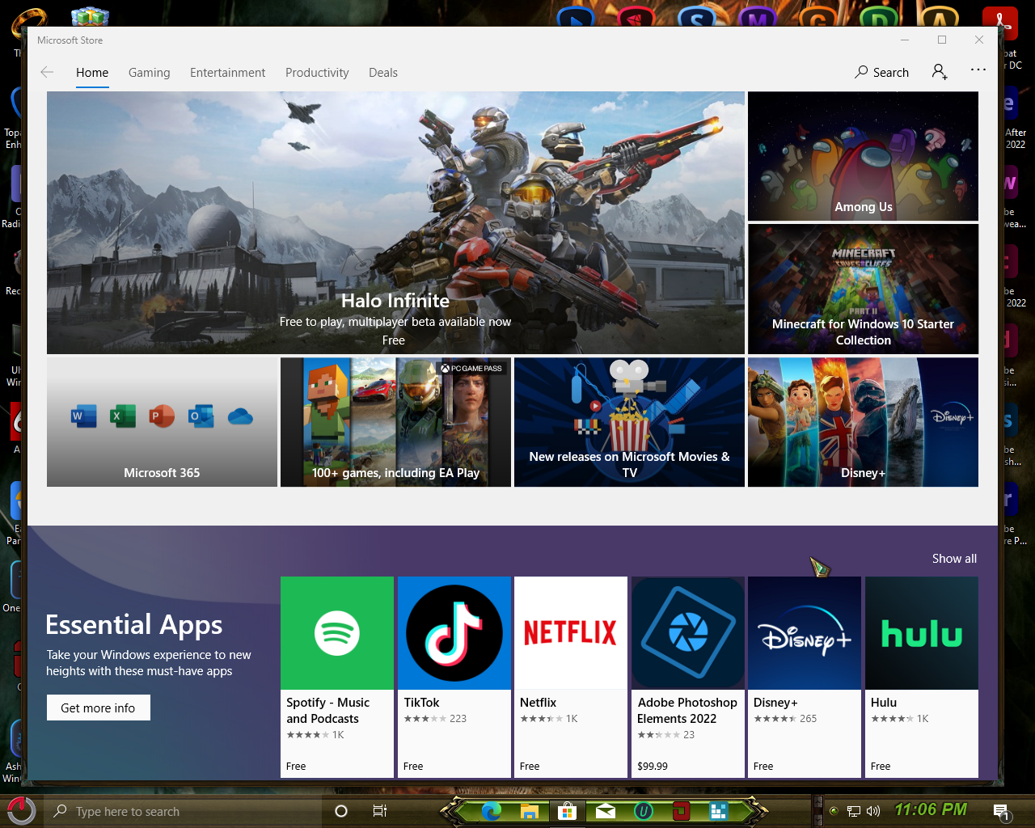Click the Spotify - Music and Podcasts title
Screen dimensions: 1035x828
point(327,711)
